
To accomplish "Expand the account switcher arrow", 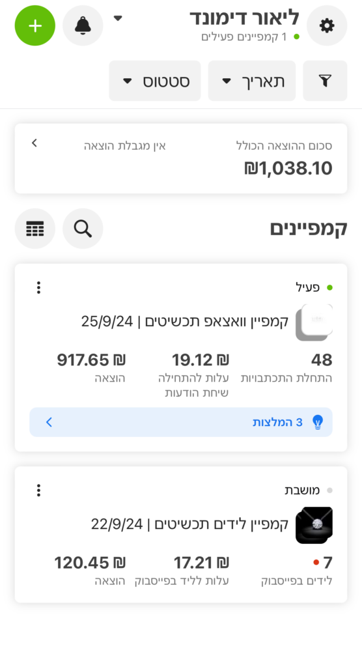I will click(118, 18).
